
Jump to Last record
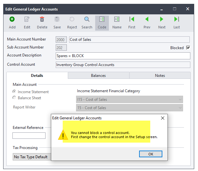(177, 20)
